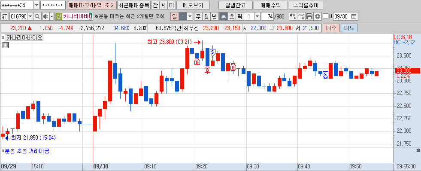
Task: Tick the D checkbox next to date
Action: (325, 17)
